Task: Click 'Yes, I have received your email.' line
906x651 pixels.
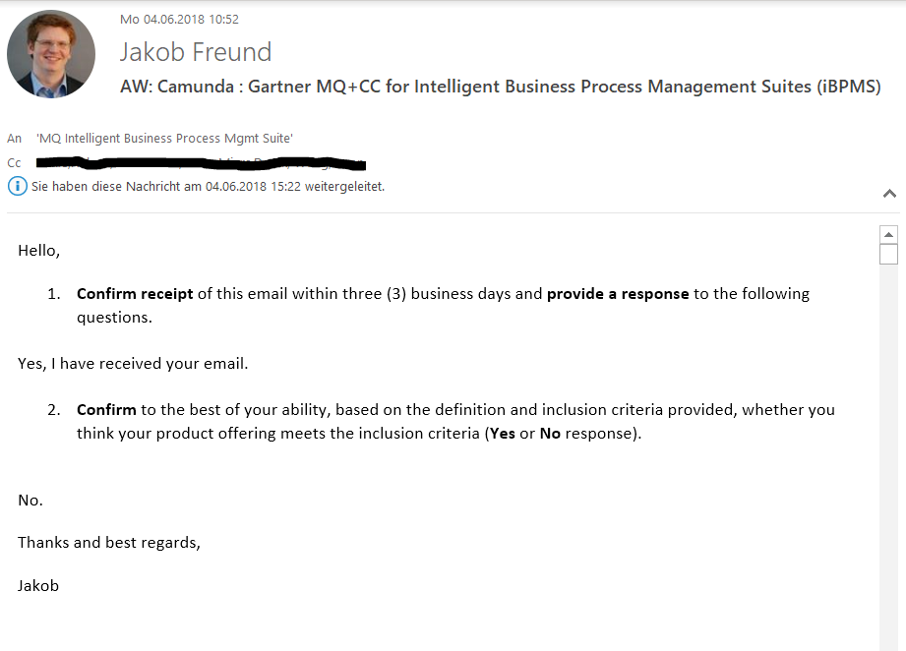Action: (x=133, y=364)
